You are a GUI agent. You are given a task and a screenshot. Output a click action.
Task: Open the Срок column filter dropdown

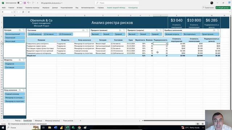(x=134, y=41)
